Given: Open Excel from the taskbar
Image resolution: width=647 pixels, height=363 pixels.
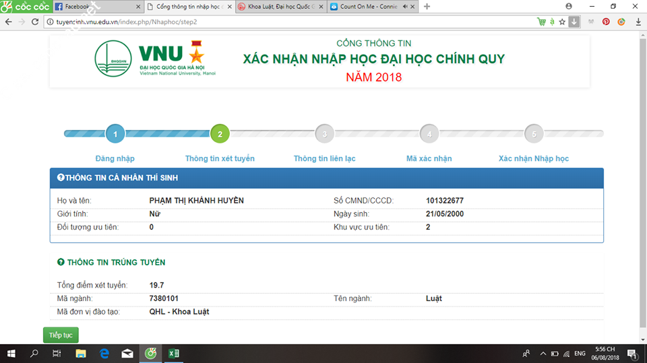Looking at the screenshot, I should click(173, 354).
